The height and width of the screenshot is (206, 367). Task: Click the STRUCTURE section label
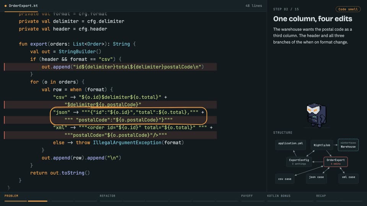(283, 132)
